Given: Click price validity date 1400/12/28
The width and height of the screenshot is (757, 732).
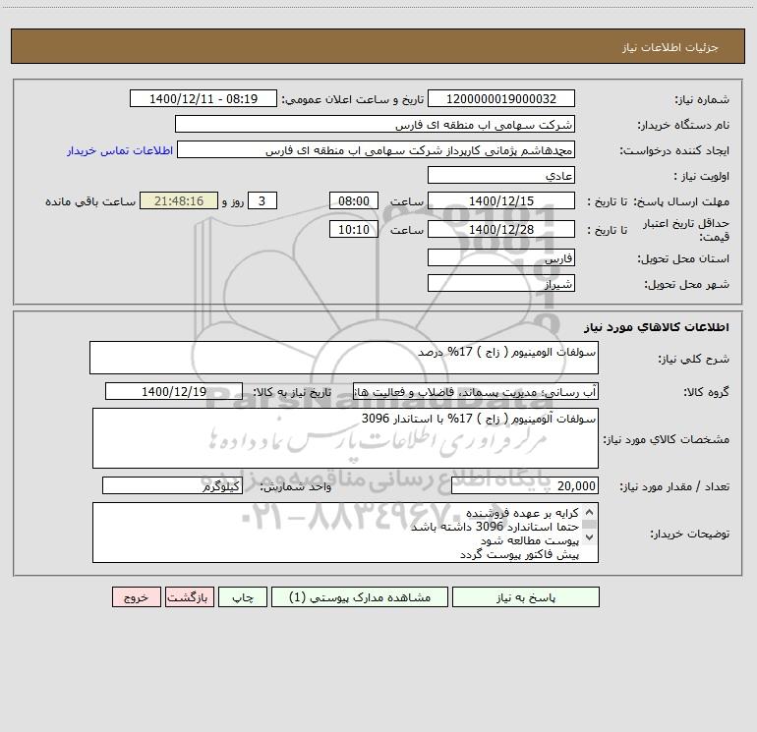Looking at the screenshot, I should tap(501, 229).
